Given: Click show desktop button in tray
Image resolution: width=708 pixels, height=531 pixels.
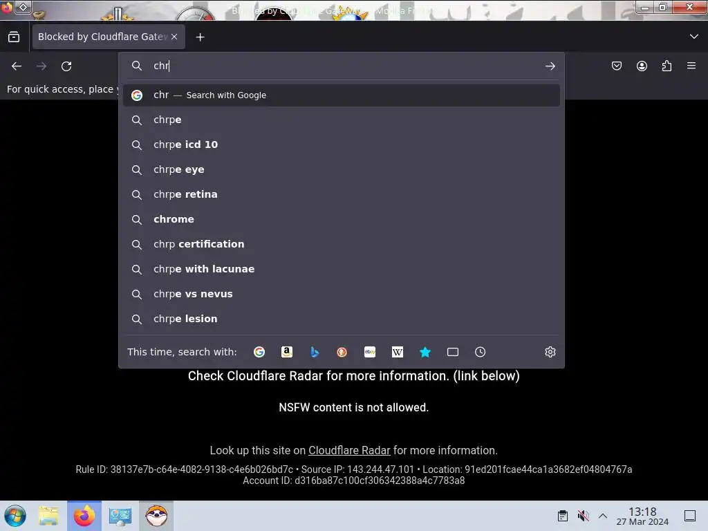Looking at the screenshot, I should click(x=689, y=516).
